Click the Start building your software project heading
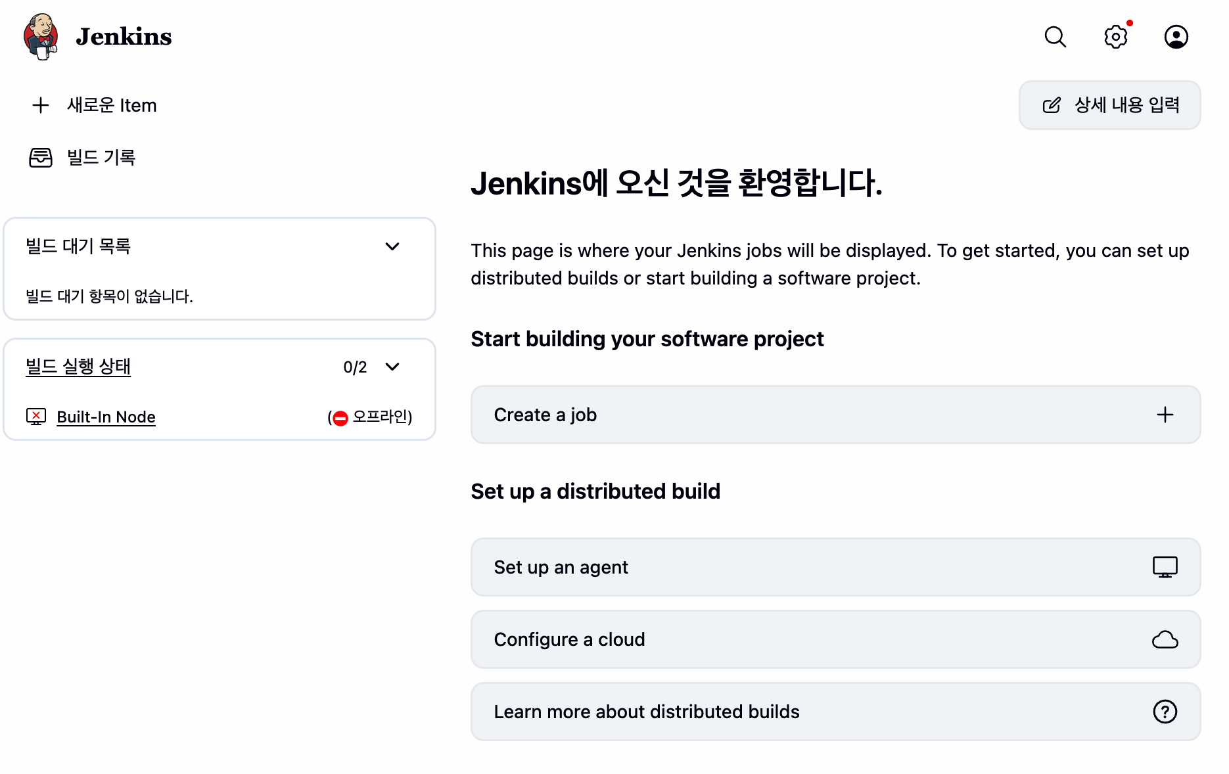Viewport: 1229px width, 774px height. pyautogui.click(x=647, y=339)
